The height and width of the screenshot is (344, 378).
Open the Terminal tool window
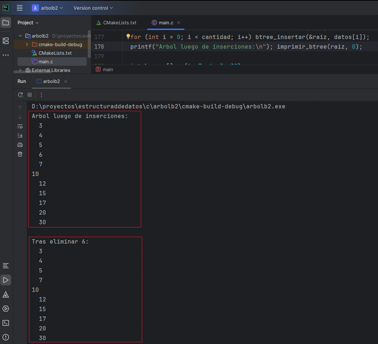click(x=6, y=323)
